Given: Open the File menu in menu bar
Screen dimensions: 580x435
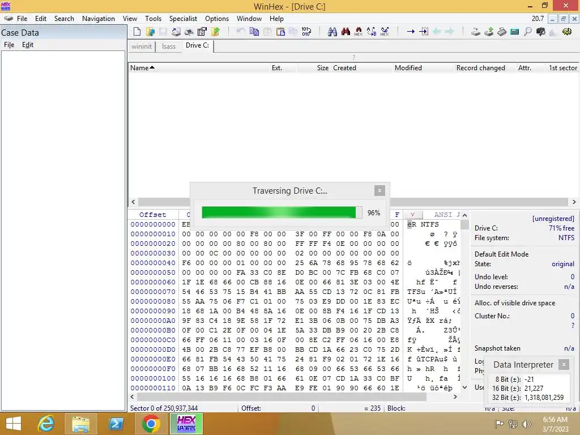Looking at the screenshot, I should tap(22, 19).
